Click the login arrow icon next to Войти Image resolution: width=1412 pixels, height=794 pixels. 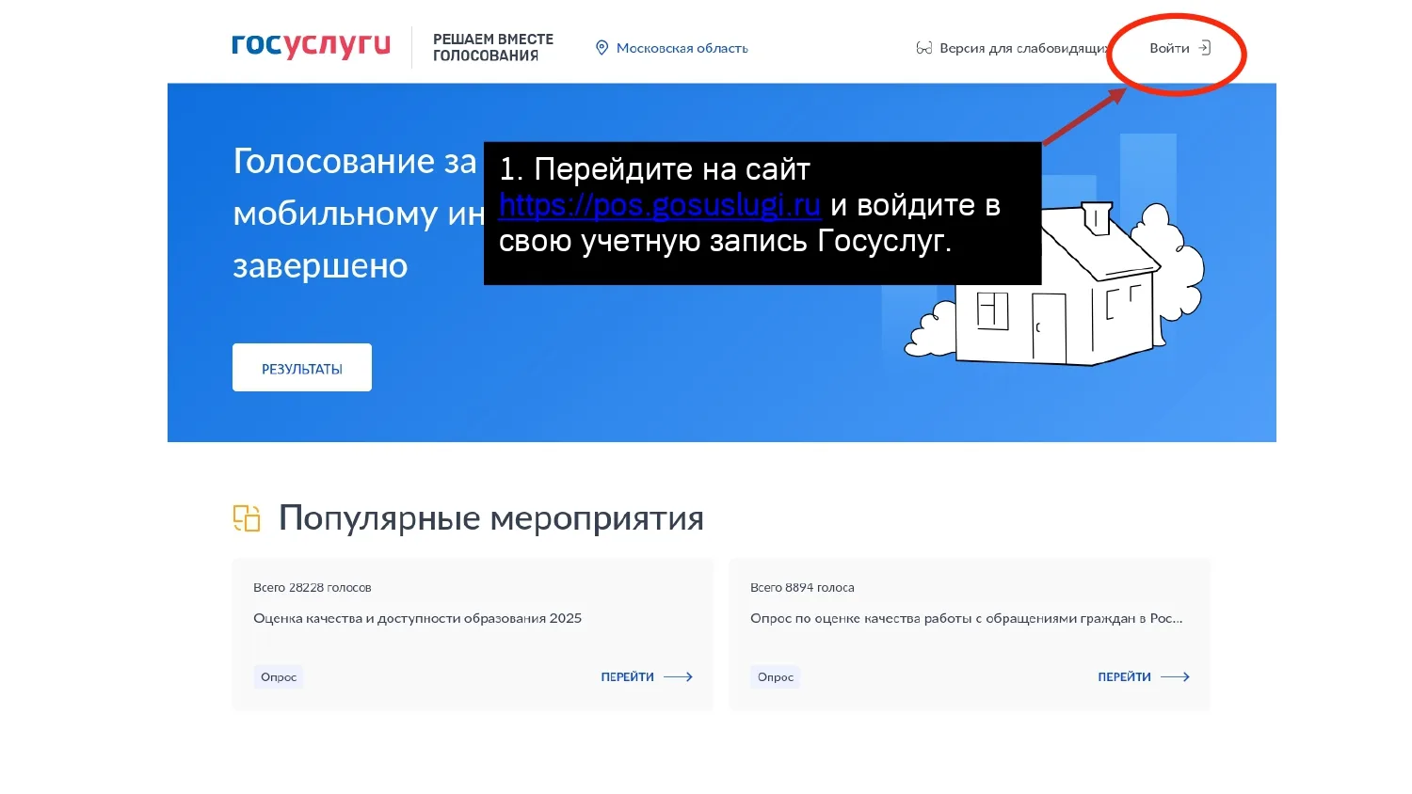(x=1204, y=48)
